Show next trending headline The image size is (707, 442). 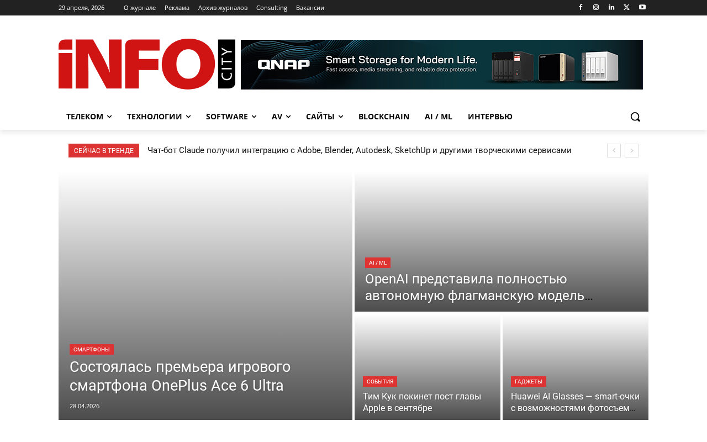pos(631,150)
